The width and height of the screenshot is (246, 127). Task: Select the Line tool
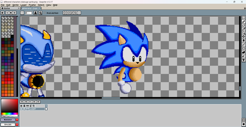[244, 44]
